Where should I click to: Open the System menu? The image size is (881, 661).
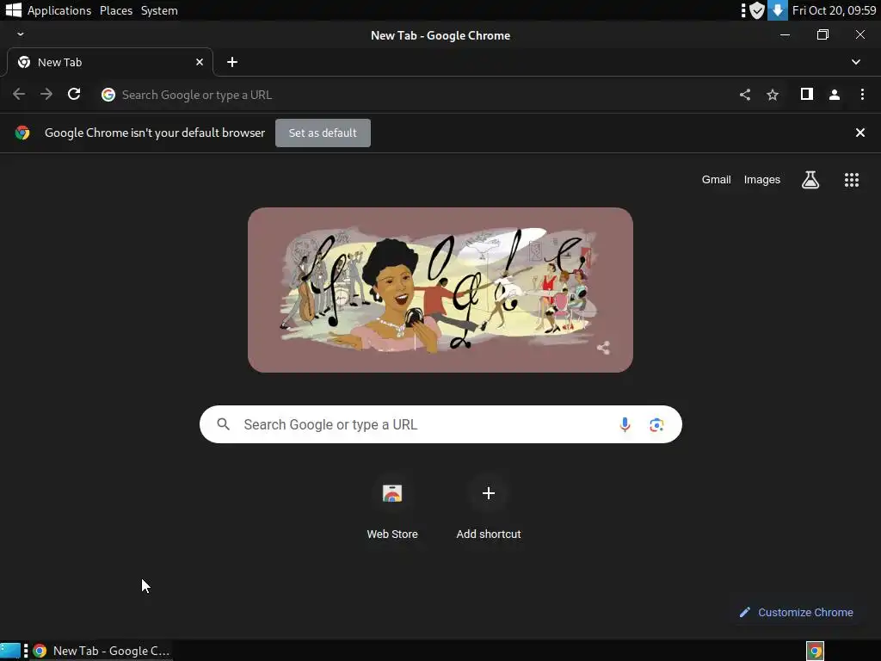(159, 10)
